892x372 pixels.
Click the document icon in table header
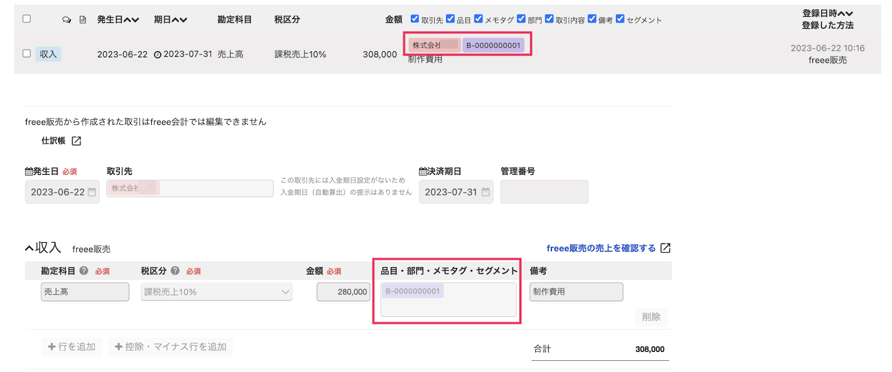click(83, 19)
